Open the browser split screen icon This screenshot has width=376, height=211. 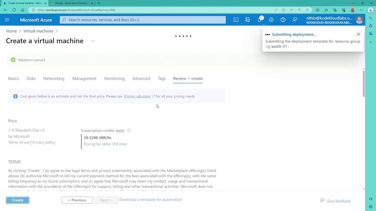pyautogui.click(x=318, y=10)
